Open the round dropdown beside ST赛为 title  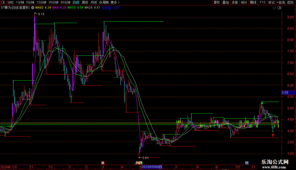(33, 8)
